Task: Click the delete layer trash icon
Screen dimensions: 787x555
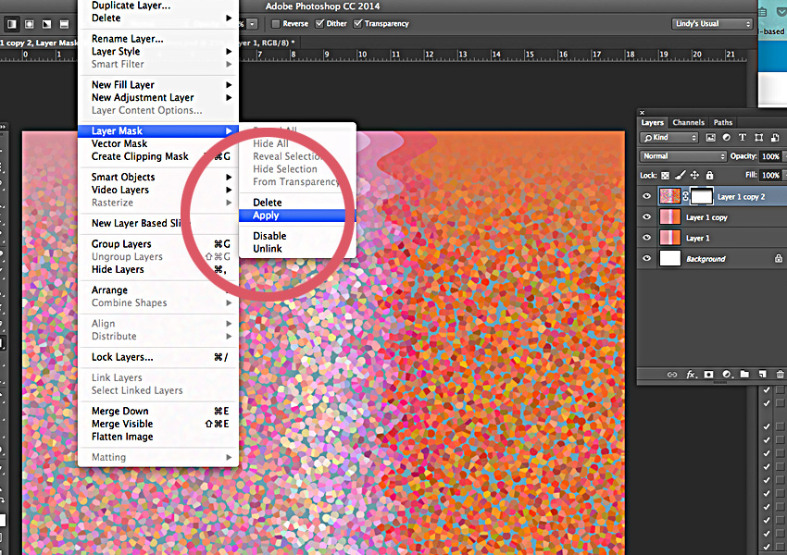Action: (779, 374)
